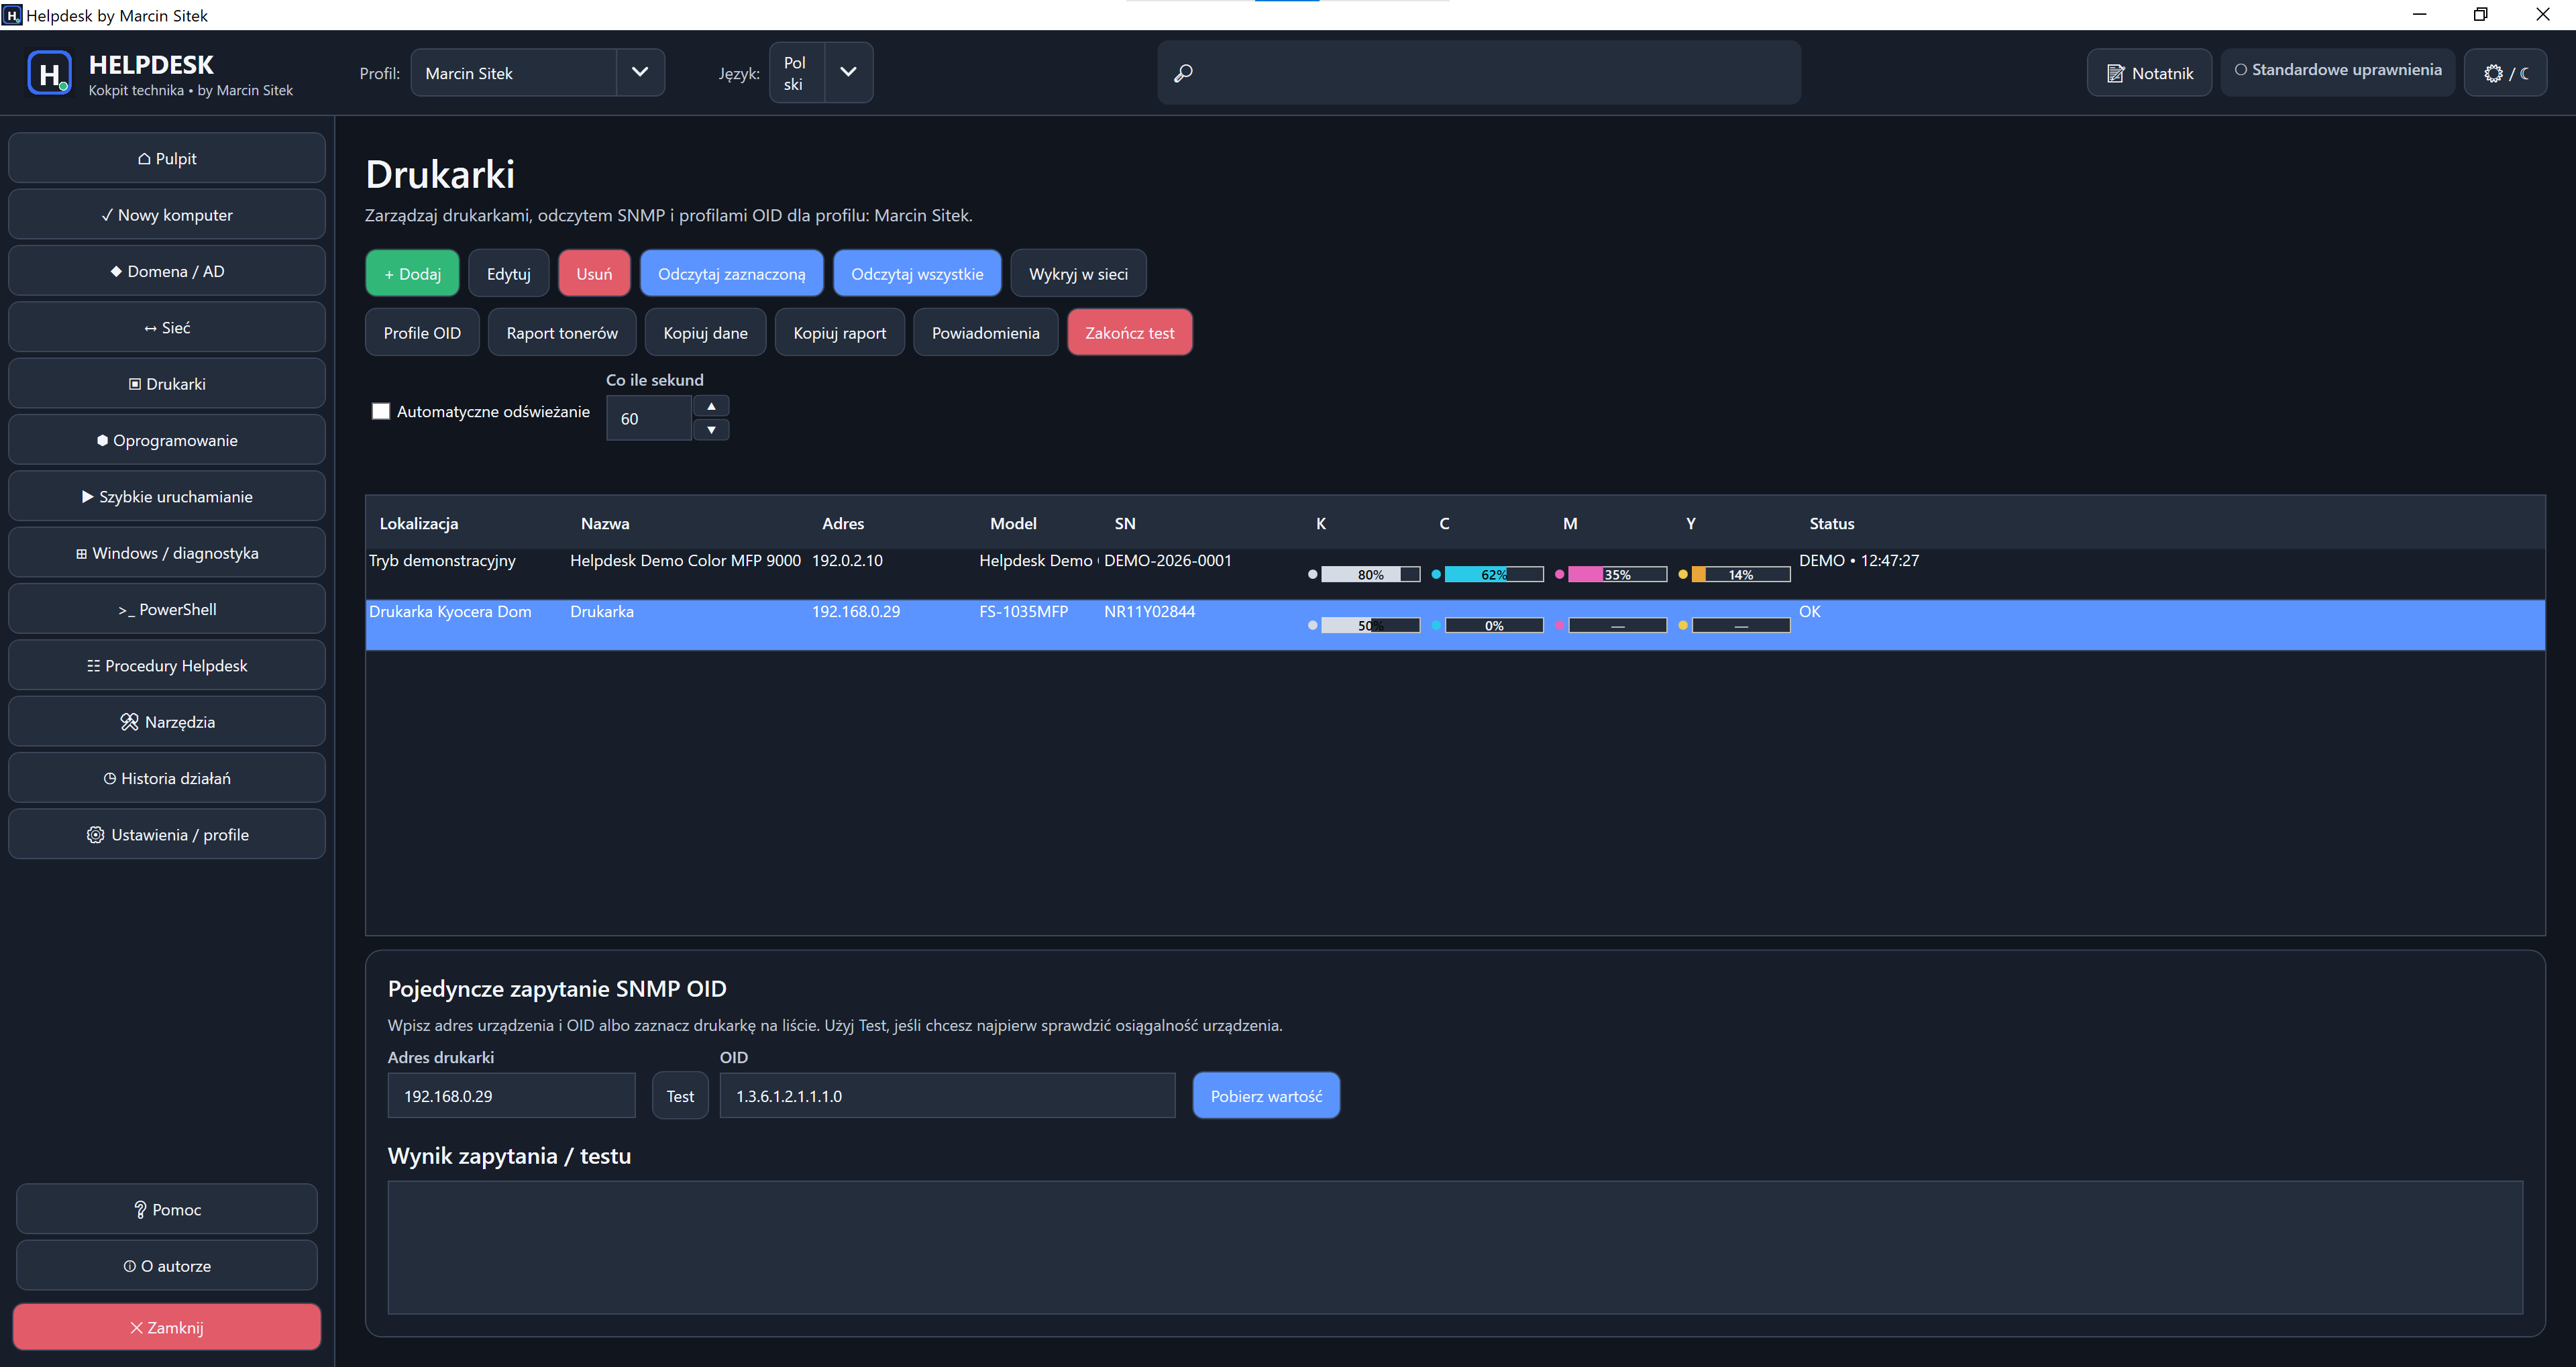Click the red Zamknij button

point(167,1327)
